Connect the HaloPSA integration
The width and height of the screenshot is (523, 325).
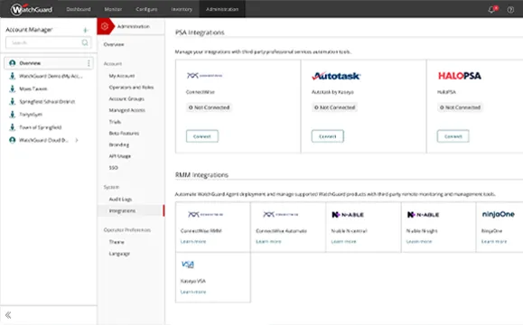pos(453,136)
